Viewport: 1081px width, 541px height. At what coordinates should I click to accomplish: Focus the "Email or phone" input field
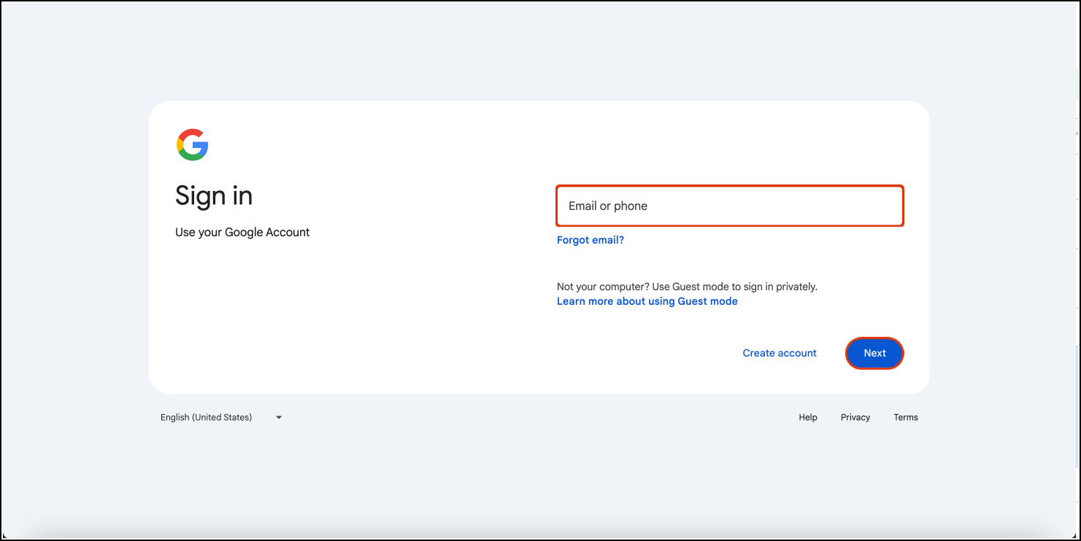(730, 206)
